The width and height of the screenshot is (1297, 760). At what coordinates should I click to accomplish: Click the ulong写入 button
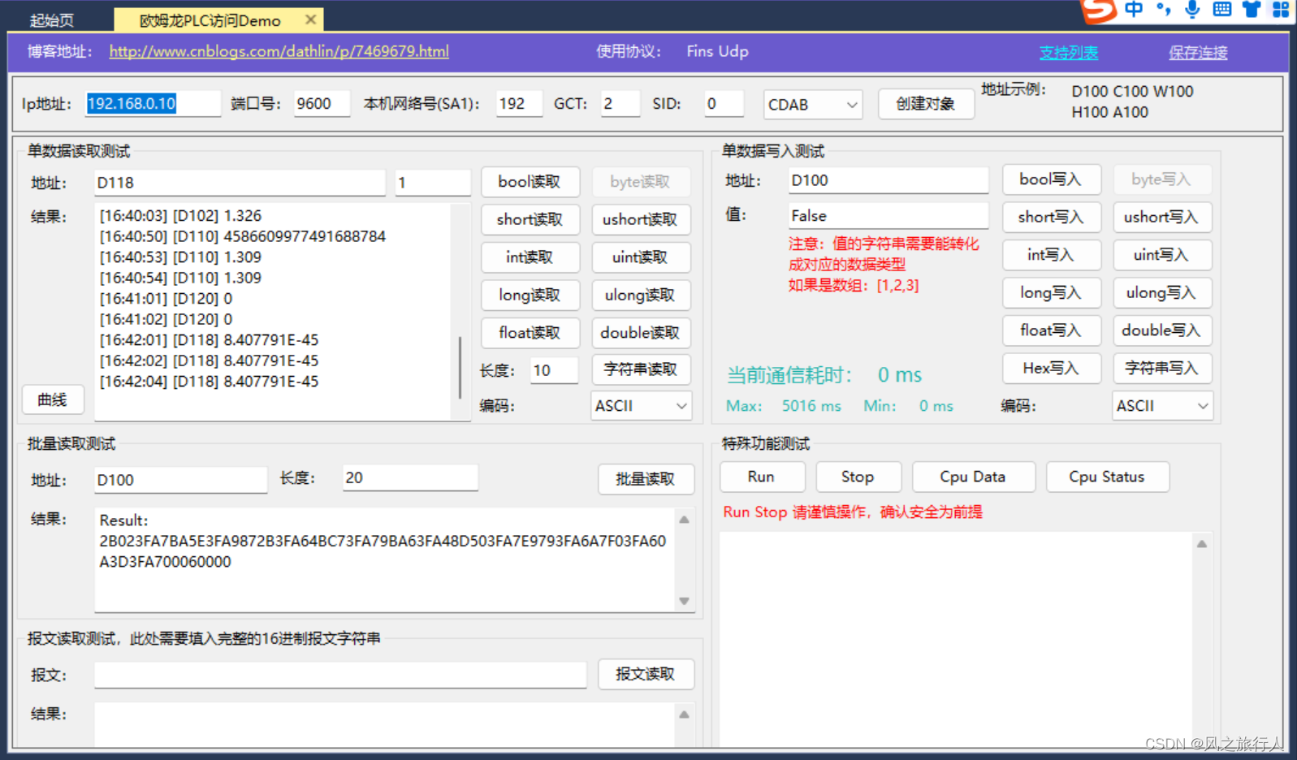click(x=1161, y=292)
